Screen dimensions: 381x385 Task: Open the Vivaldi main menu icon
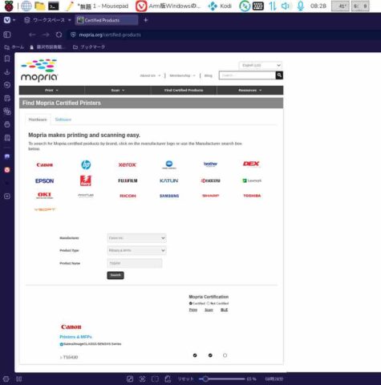(7, 20)
